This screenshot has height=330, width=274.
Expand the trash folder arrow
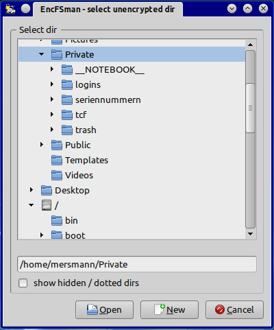coord(52,130)
